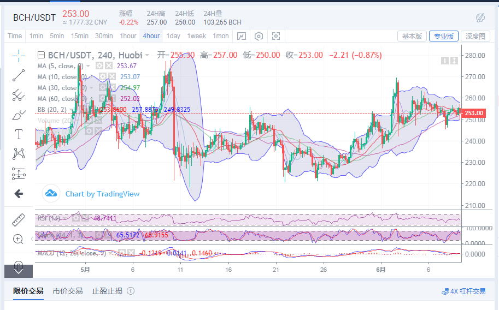Remove the RSI (14) indicator
Viewport: 499px width, 310px height.
85,218
